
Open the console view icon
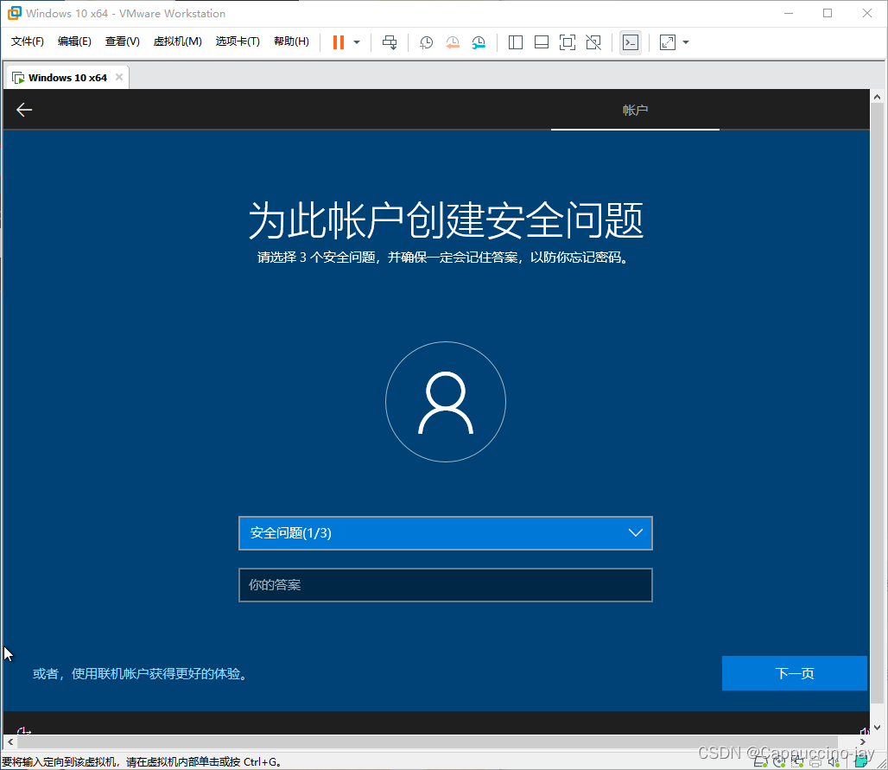[631, 42]
